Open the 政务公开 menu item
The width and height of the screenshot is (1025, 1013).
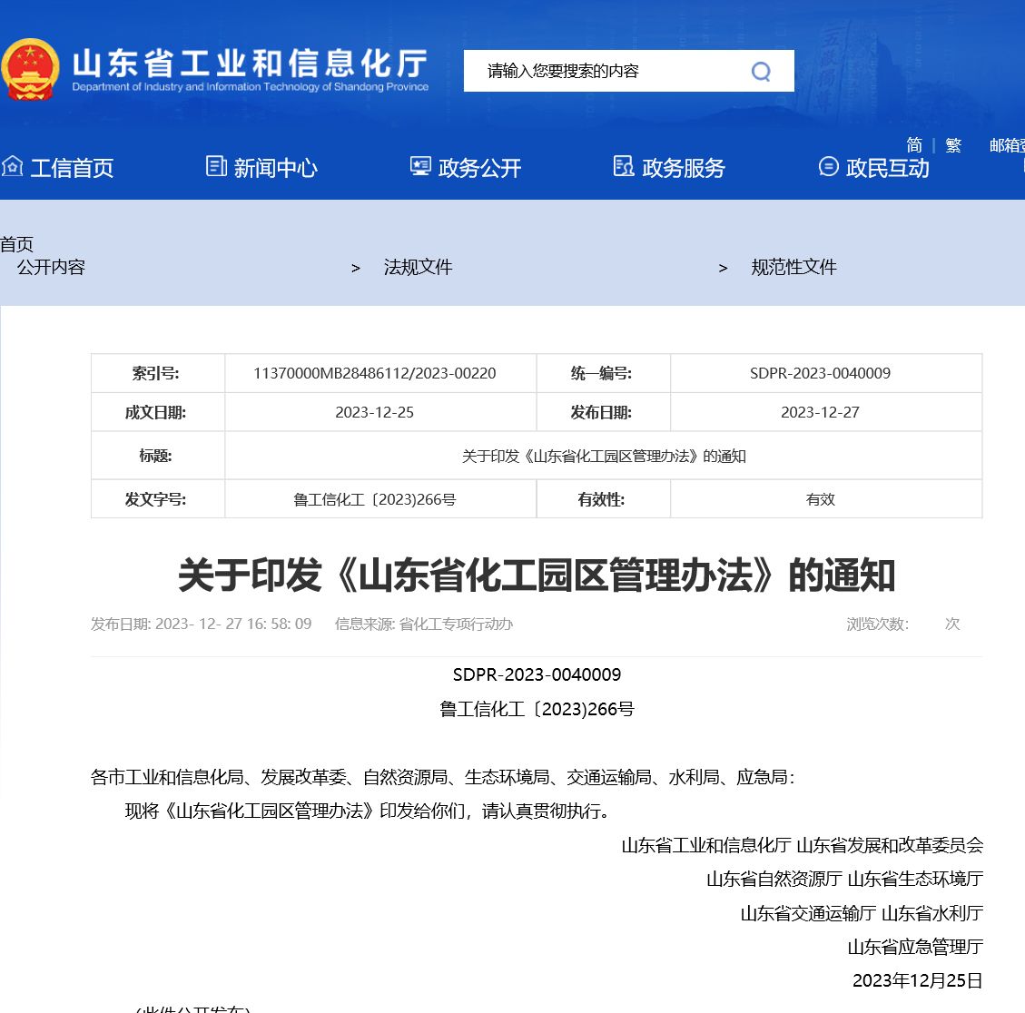479,168
